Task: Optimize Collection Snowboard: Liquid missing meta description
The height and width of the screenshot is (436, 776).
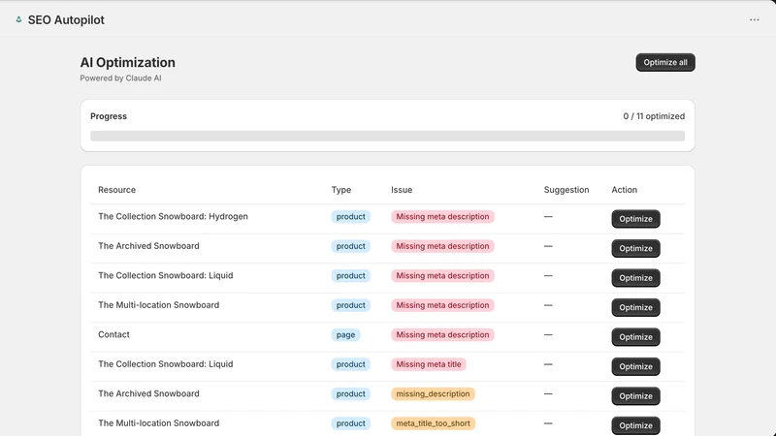Action: [635, 278]
